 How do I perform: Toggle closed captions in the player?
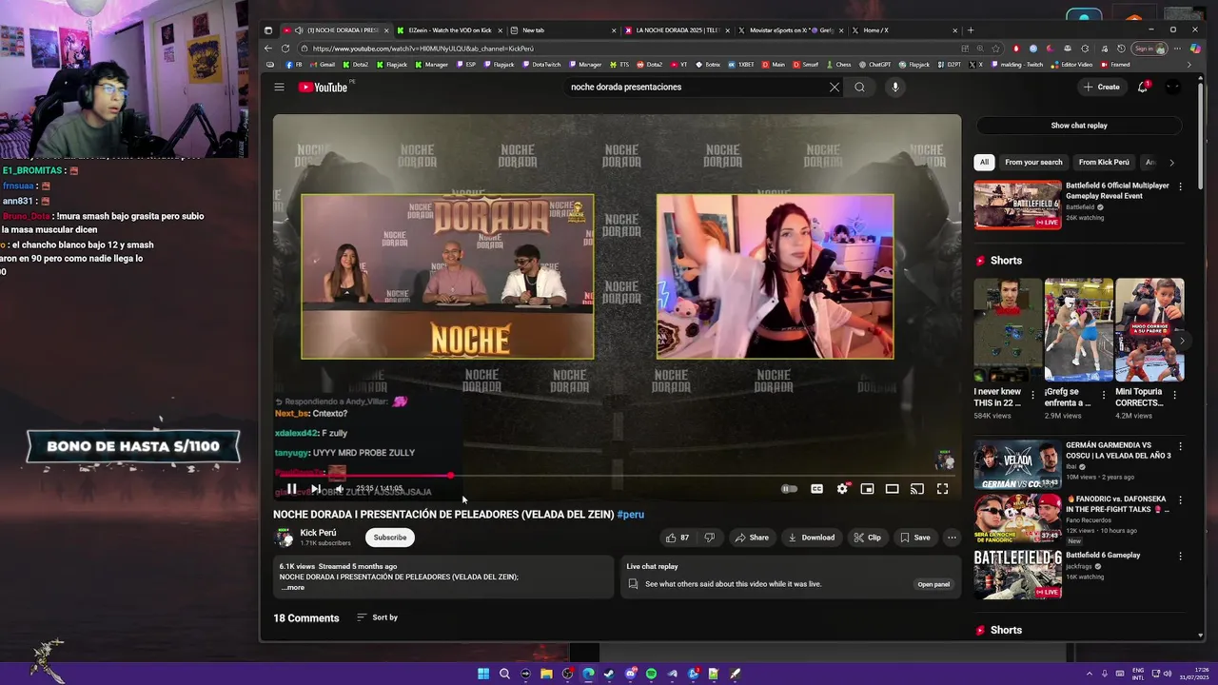816,489
